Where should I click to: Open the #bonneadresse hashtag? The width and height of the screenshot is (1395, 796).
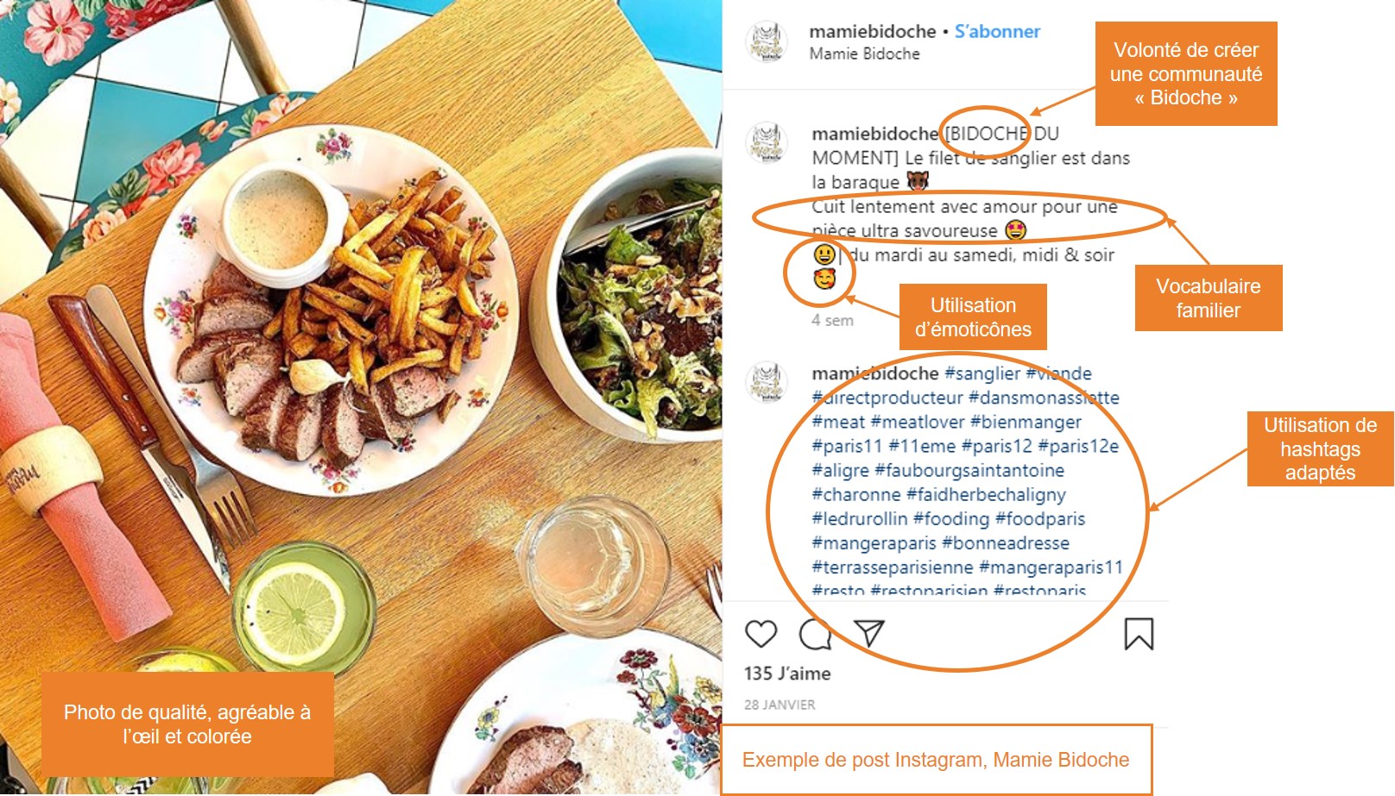pos(1006,543)
